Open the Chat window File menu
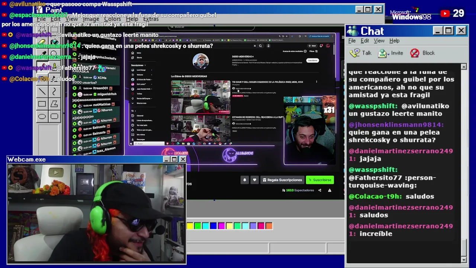476x268 pixels. coord(352,41)
